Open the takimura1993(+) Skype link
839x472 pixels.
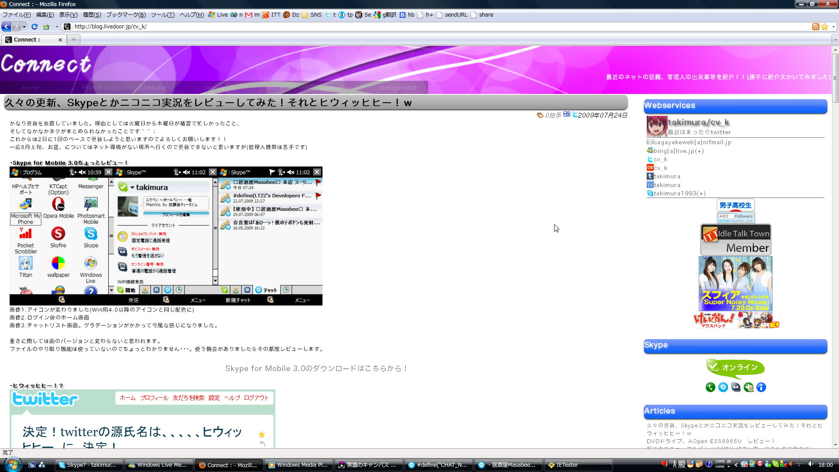pyautogui.click(x=676, y=194)
